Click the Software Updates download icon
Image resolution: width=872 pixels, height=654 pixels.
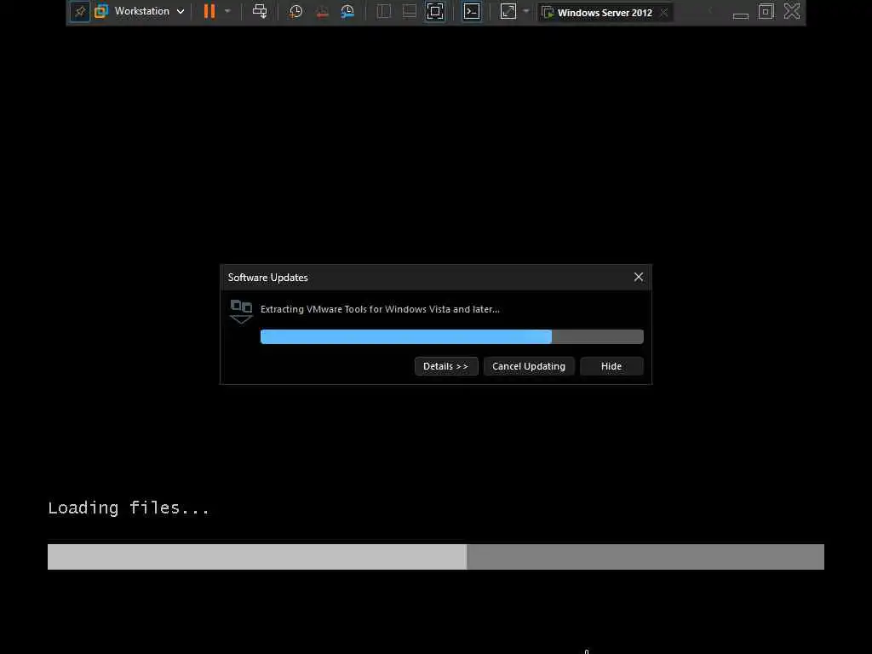click(241, 312)
